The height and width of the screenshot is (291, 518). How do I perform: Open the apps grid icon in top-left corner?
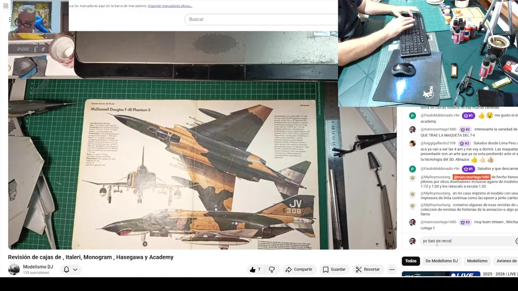coord(6,6)
